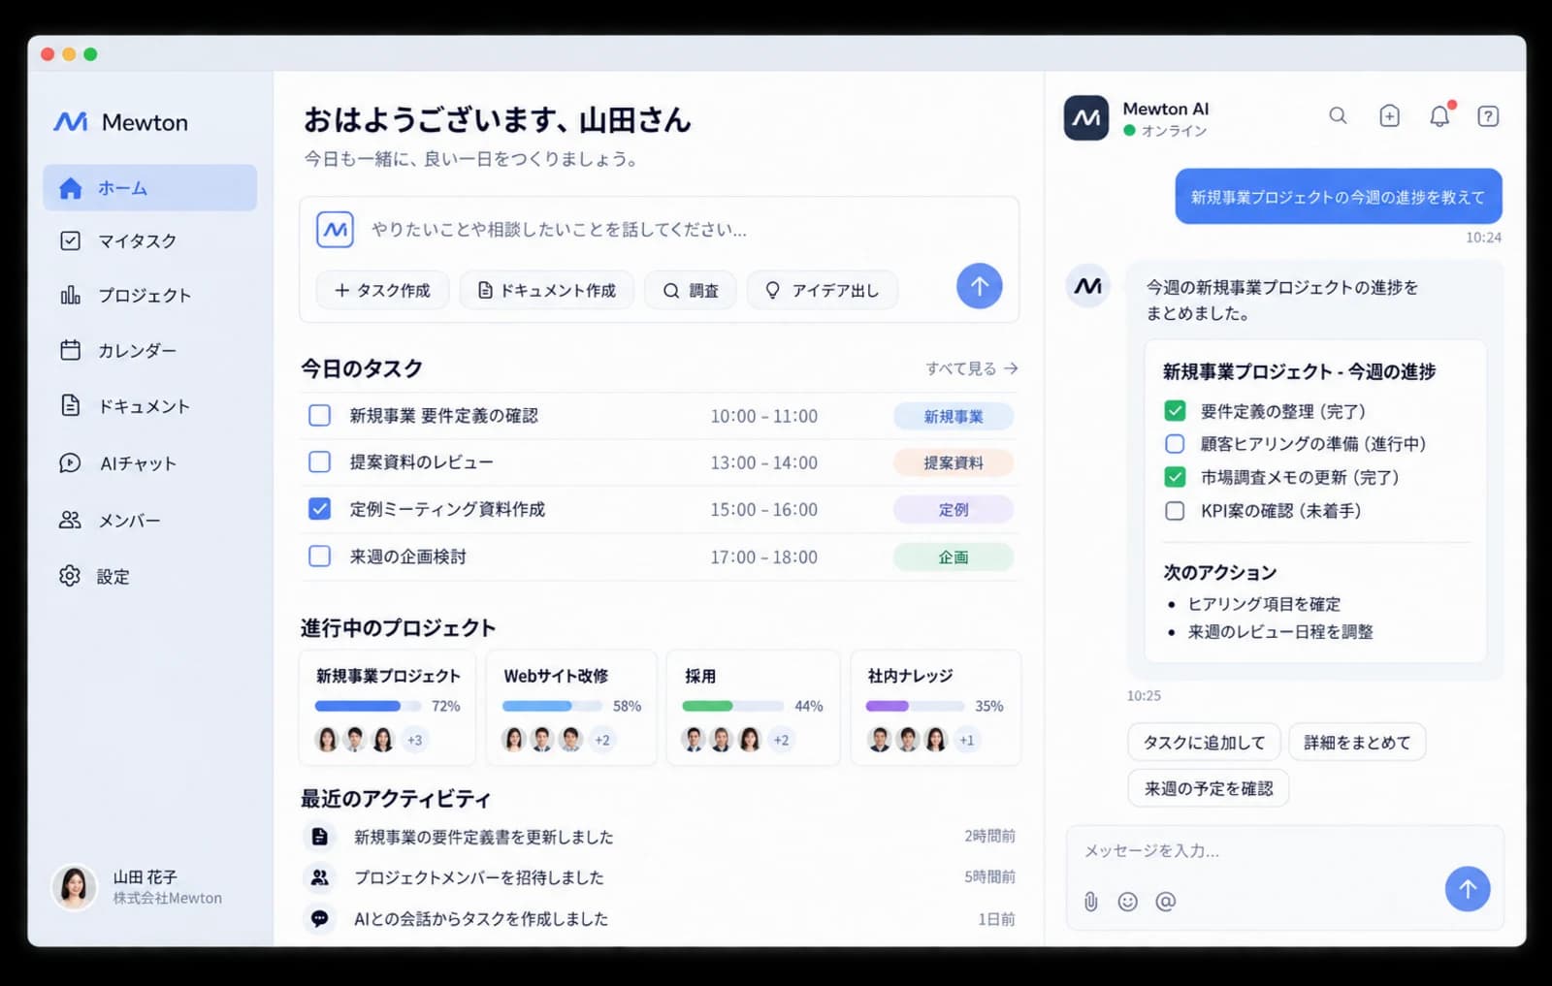Click the Mewton logo in the sidebar
This screenshot has height=986, width=1552.
[x=120, y=122]
